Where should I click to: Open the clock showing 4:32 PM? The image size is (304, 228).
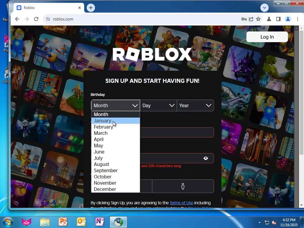[x=289, y=222]
